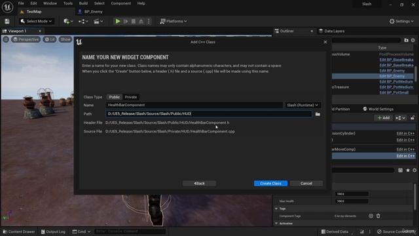
Task: Open details property matrix grid icon
Action: (x=400, y=170)
